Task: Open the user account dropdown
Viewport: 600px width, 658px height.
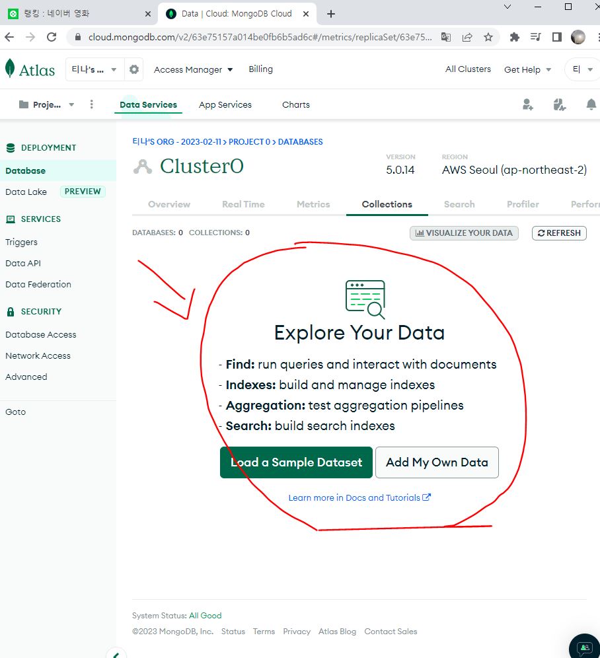Action: pos(583,69)
